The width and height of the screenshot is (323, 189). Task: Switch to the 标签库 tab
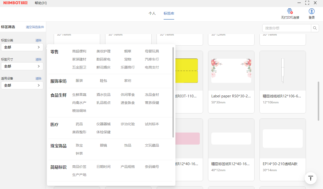click(169, 14)
